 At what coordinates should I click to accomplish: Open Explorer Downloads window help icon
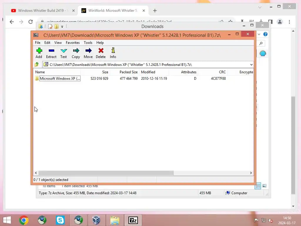click(265, 34)
